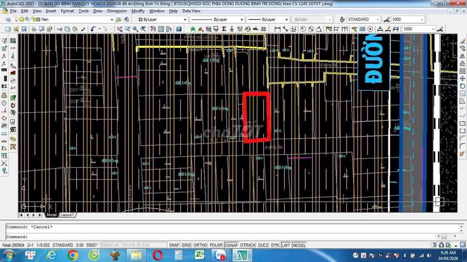Click the coordinates readout in status bar
467x262 pixels.
pyautogui.click(x=133, y=245)
